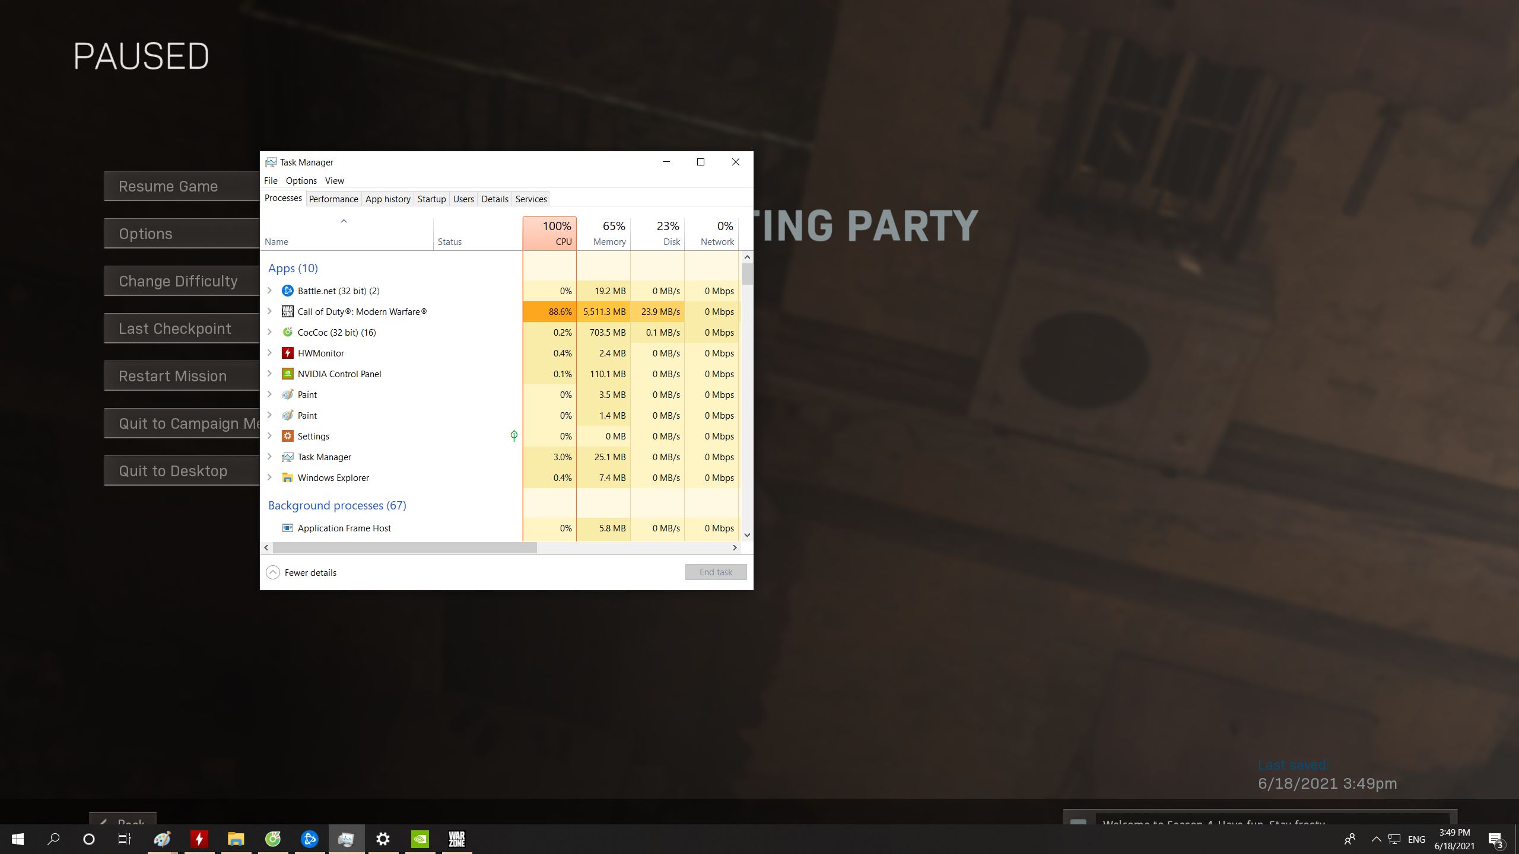Click the CocCoc browser icon

point(272,839)
